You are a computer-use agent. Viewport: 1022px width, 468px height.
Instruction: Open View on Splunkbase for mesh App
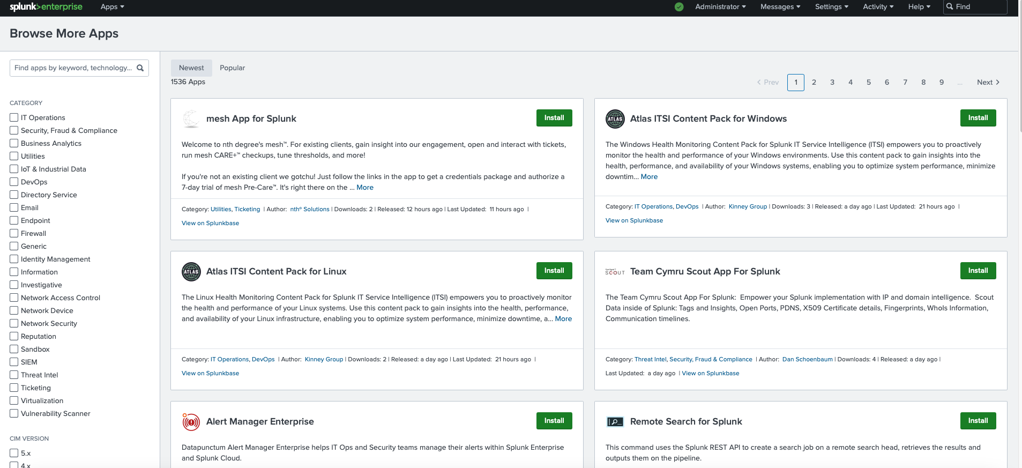point(210,224)
